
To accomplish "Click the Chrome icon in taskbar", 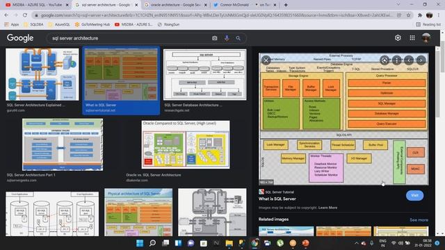I will pyautogui.click(x=254, y=243).
